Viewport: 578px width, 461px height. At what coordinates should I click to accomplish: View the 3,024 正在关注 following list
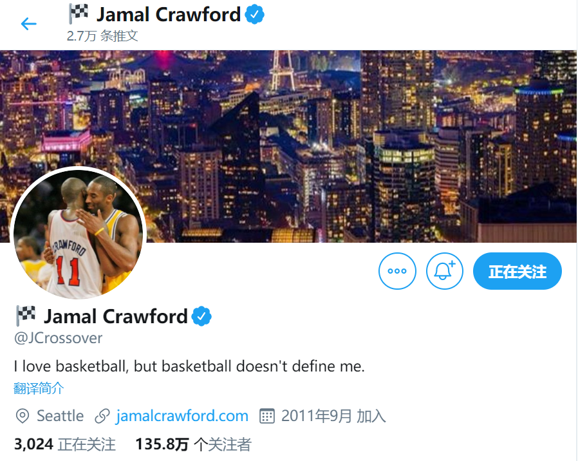[x=65, y=444]
